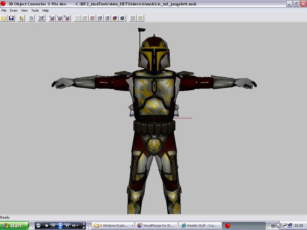The image size is (307, 230).
Task: Restore the media player from the taskbar
Action: coord(84,227)
